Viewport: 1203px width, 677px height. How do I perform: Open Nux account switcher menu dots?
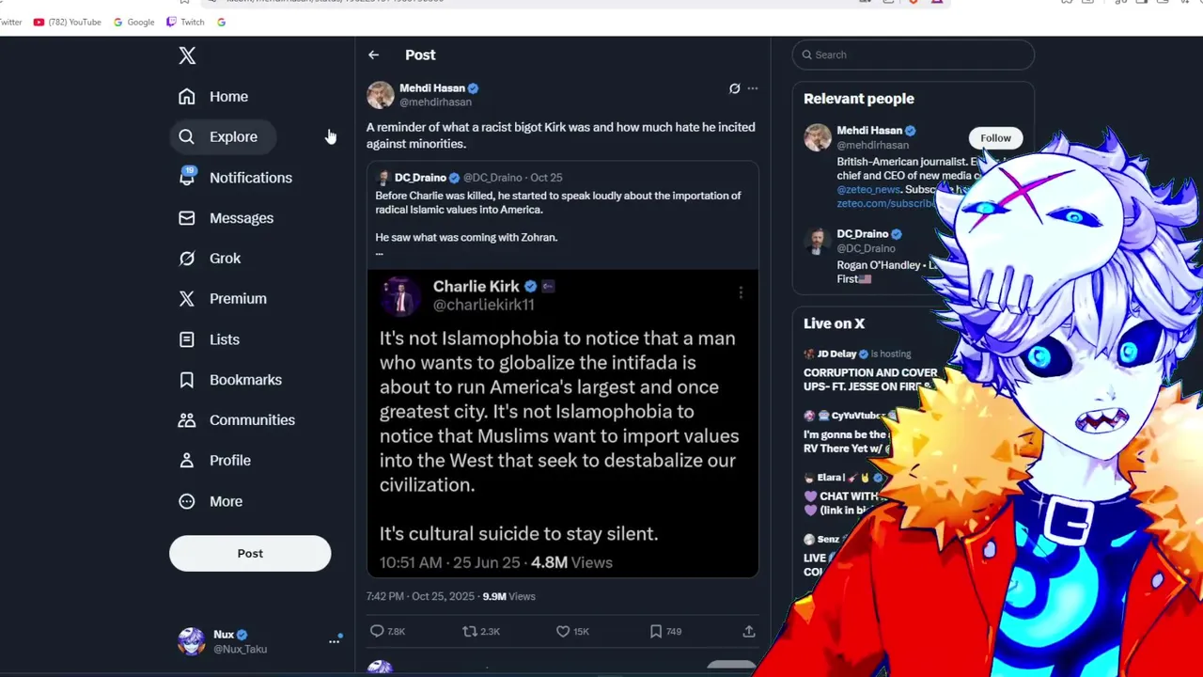[334, 641]
